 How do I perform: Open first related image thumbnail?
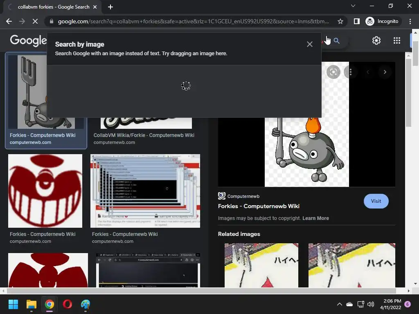(261, 265)
